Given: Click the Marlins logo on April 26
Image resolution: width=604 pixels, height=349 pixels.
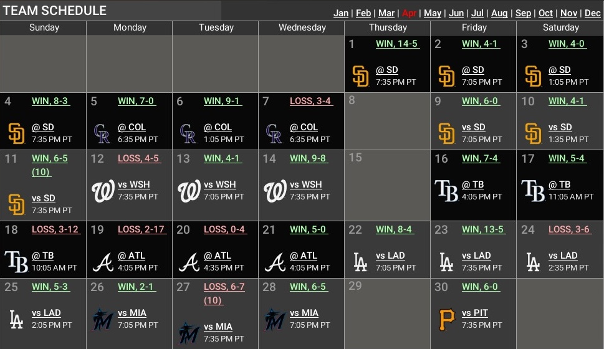Looking at the screenshot, I should [103, 319].
